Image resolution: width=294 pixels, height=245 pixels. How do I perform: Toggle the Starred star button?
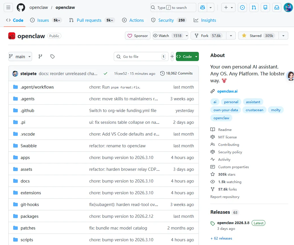coord(258,36)
